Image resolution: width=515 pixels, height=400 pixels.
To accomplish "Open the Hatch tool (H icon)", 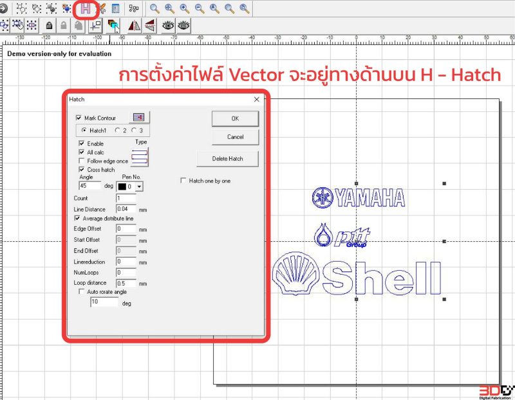I will pyautogui.click(x=86, y=8).
